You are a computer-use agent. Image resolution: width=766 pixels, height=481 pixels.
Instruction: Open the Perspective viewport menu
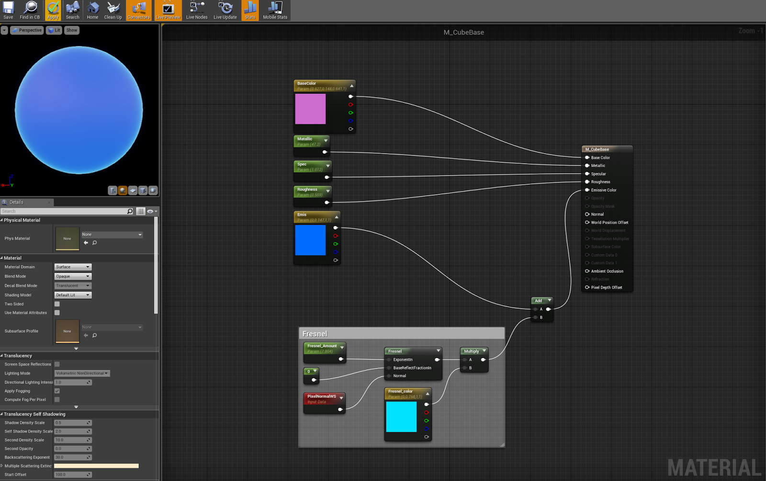(x=27, y=30)
